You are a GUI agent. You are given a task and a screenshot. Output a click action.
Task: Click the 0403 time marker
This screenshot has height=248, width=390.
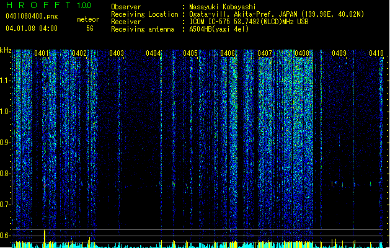[x=117, y=53]
